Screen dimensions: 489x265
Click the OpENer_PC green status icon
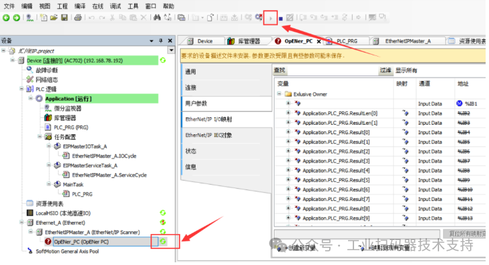[163, 241]
